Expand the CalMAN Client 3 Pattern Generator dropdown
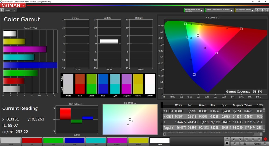Screen dimensions: 269x146 point(231,10)
